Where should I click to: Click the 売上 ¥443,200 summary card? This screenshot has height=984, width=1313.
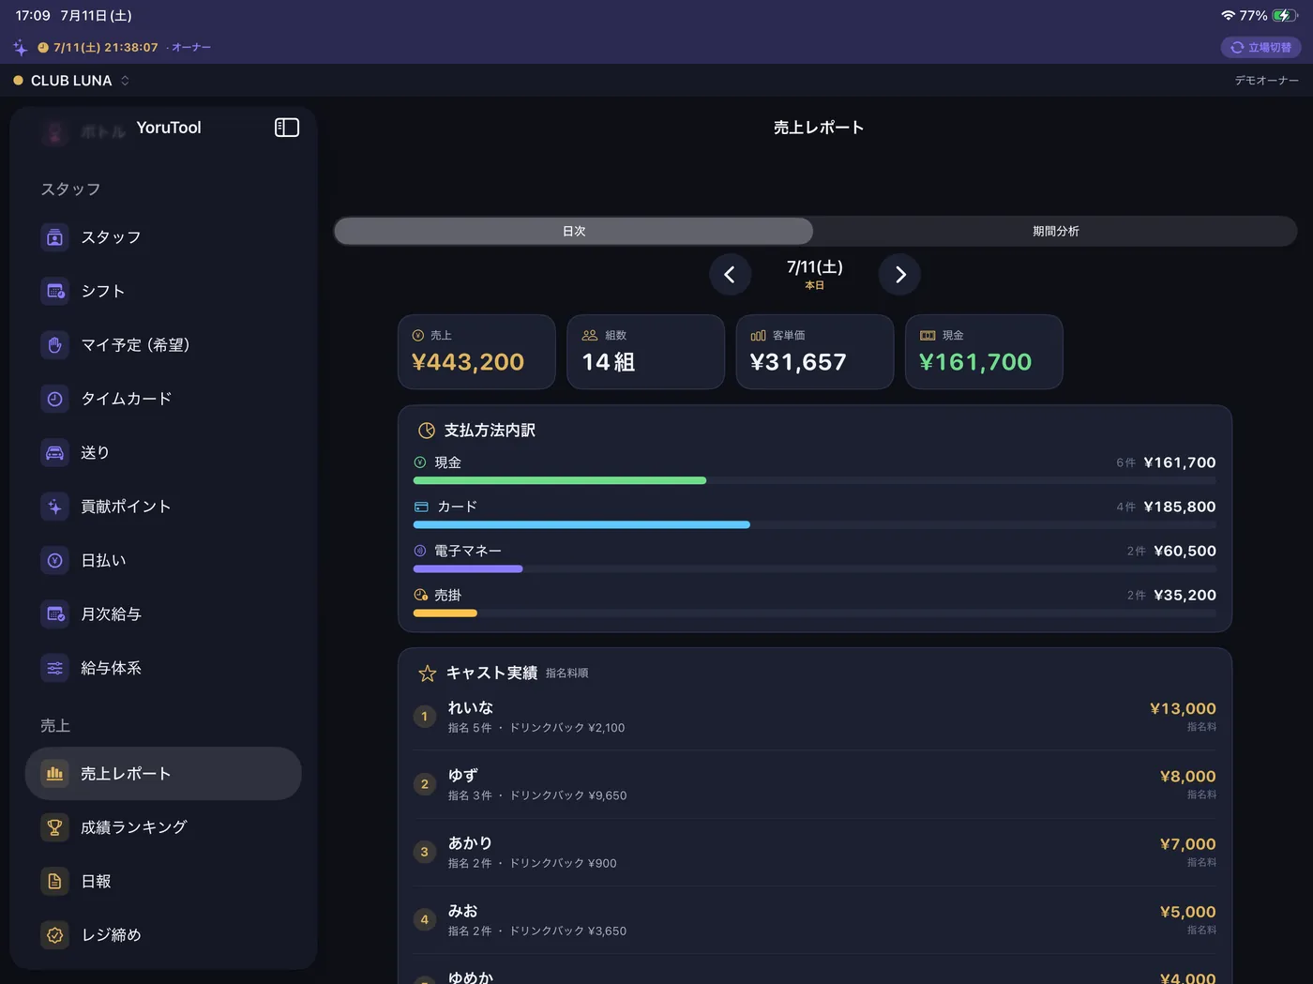476,352
